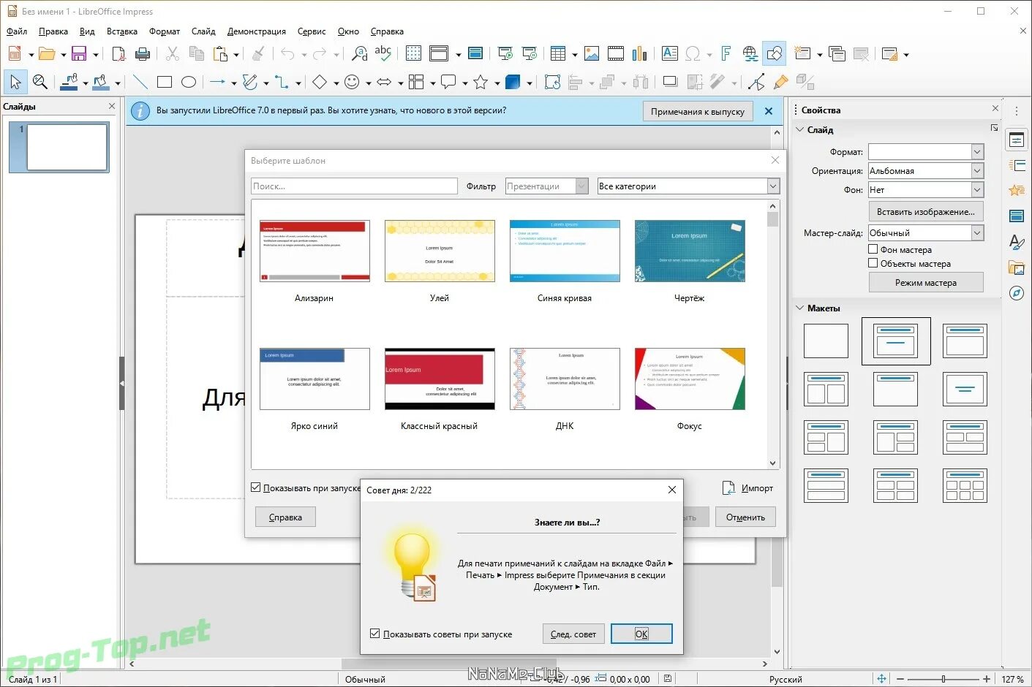Click the Export as PDF icon
The width and height of the screenshot is (1032, 687).
point(118,53)
